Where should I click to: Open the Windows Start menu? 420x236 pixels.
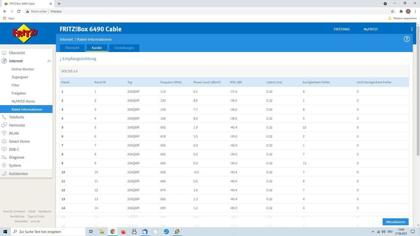click(x=5, y=231)
